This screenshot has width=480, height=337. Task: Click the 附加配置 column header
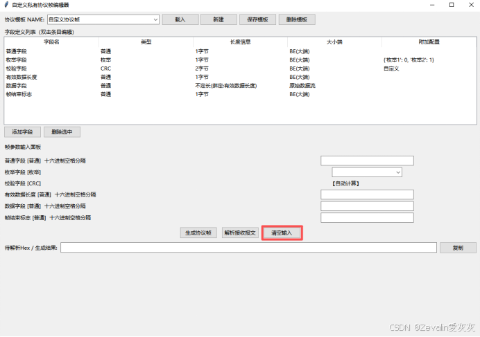click(429, 42)
